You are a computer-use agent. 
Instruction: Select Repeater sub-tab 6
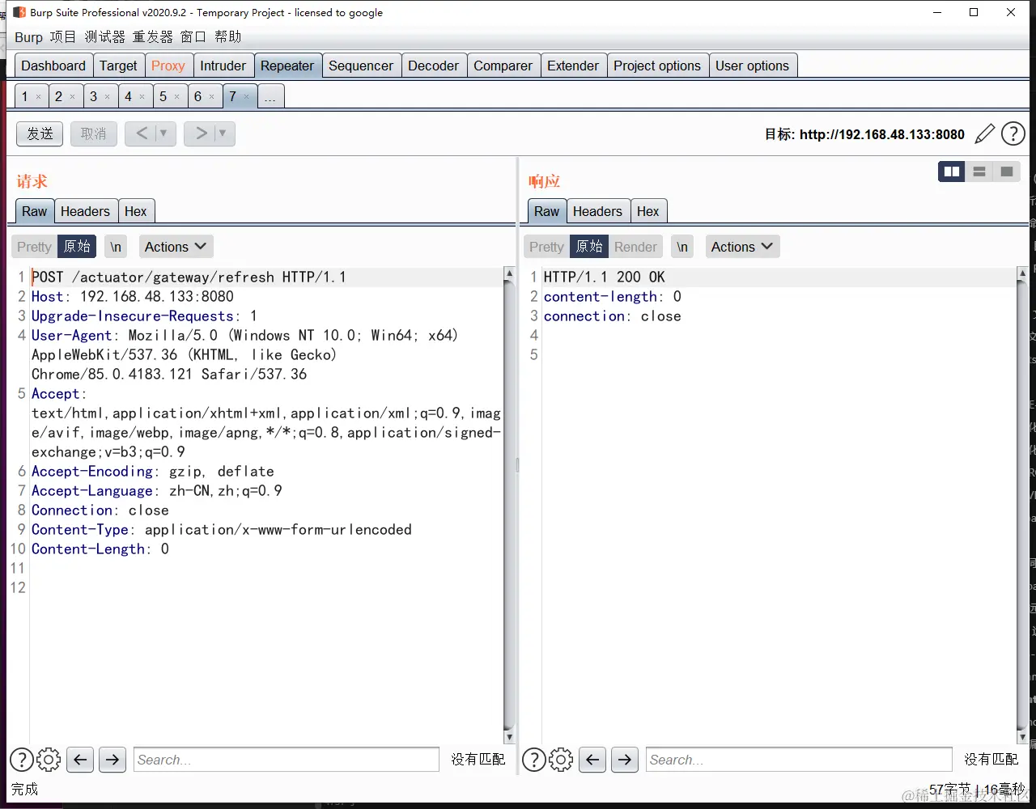(197, 96)
